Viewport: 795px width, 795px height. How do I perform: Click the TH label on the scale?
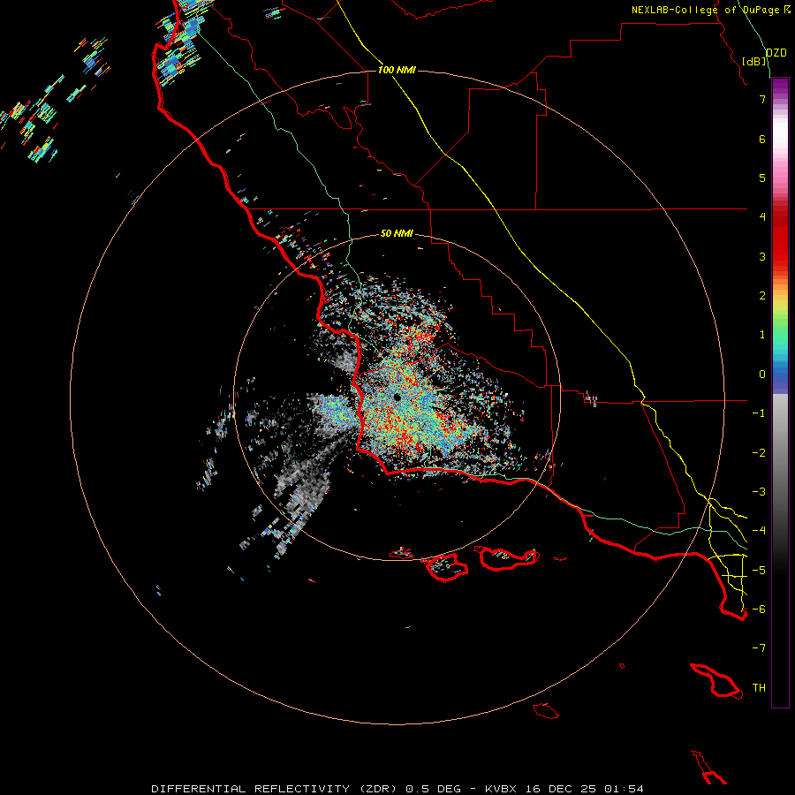759,688
